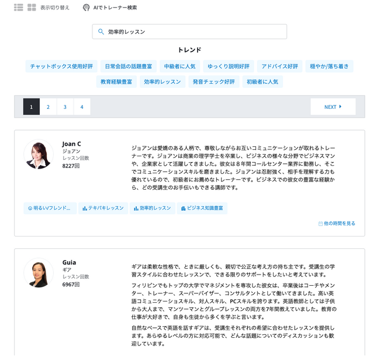Click Joan C's テキパキレッスン tag
Screen dimensions: 380x356
click(x=103, y=208)
